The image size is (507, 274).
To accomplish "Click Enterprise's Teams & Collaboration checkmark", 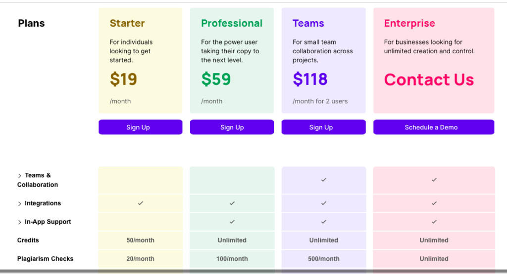I will point(434,180).
